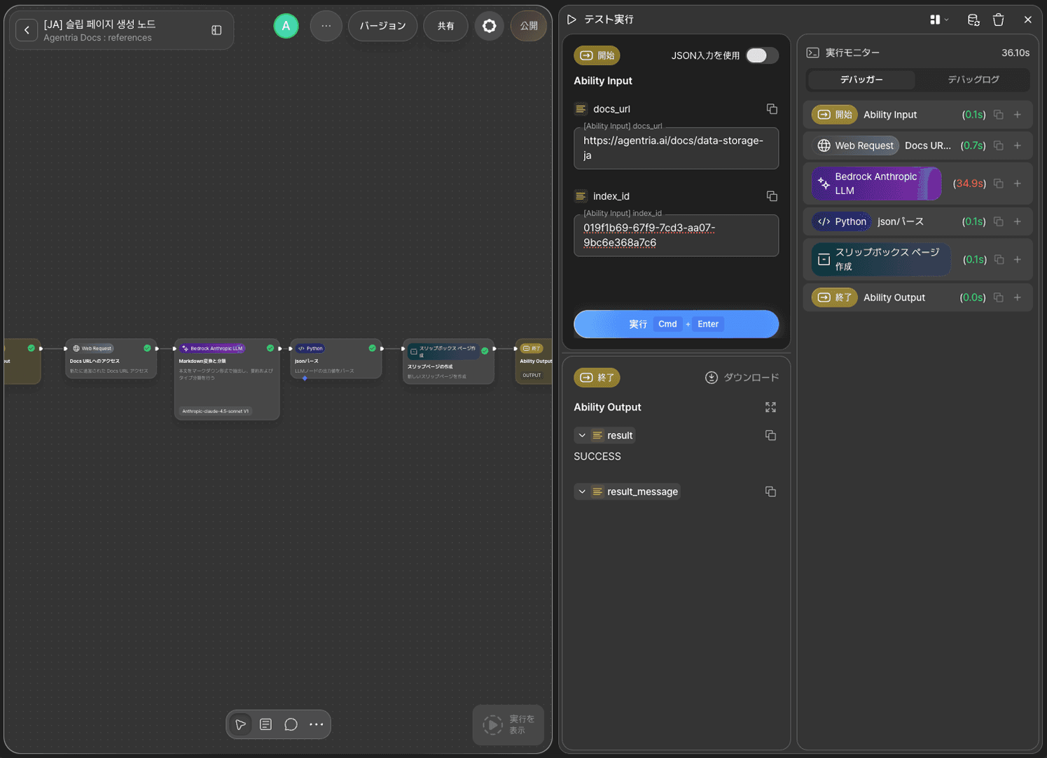Copy the result_message output value
Viewport: 1047px width, 758px height.
click(770, 492)
